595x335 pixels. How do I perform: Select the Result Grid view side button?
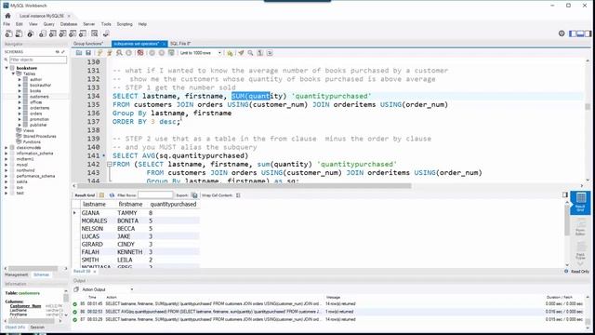coord(580,203)
